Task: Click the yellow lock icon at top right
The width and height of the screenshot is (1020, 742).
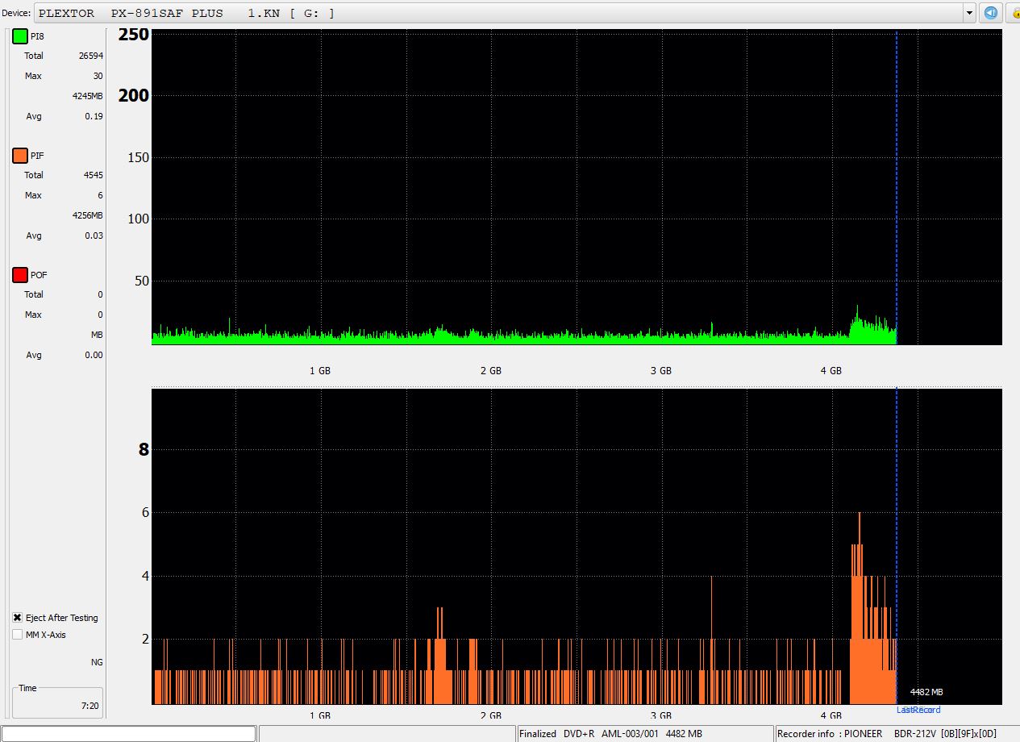Action: pyautogui.click(x=1013, y=13)
